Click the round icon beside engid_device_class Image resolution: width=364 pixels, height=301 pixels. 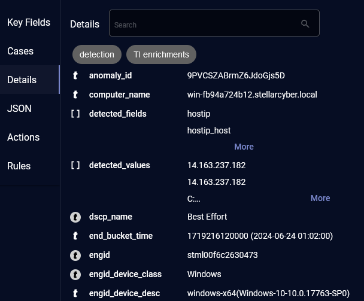(75, 275)
